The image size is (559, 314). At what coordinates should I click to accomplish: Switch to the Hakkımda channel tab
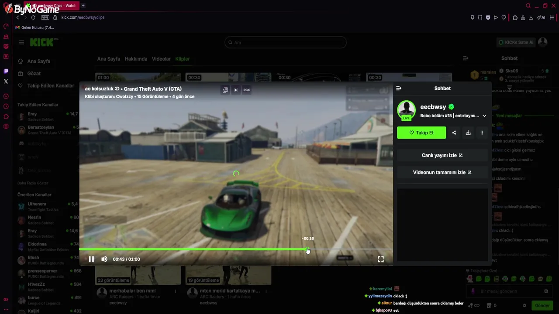(x=136, y=59)
